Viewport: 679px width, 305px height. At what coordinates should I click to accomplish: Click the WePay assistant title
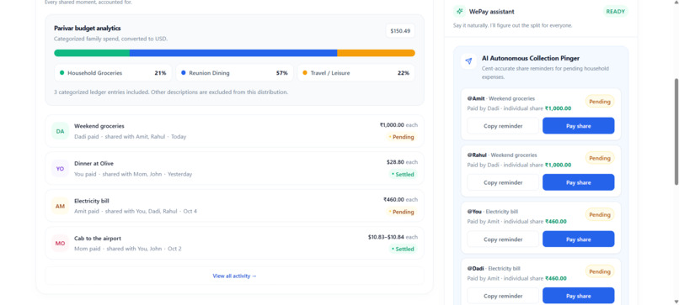tap(491, 12)
